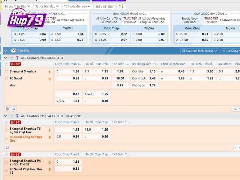Click the list icon under corner kicks match

coord(7,147)
